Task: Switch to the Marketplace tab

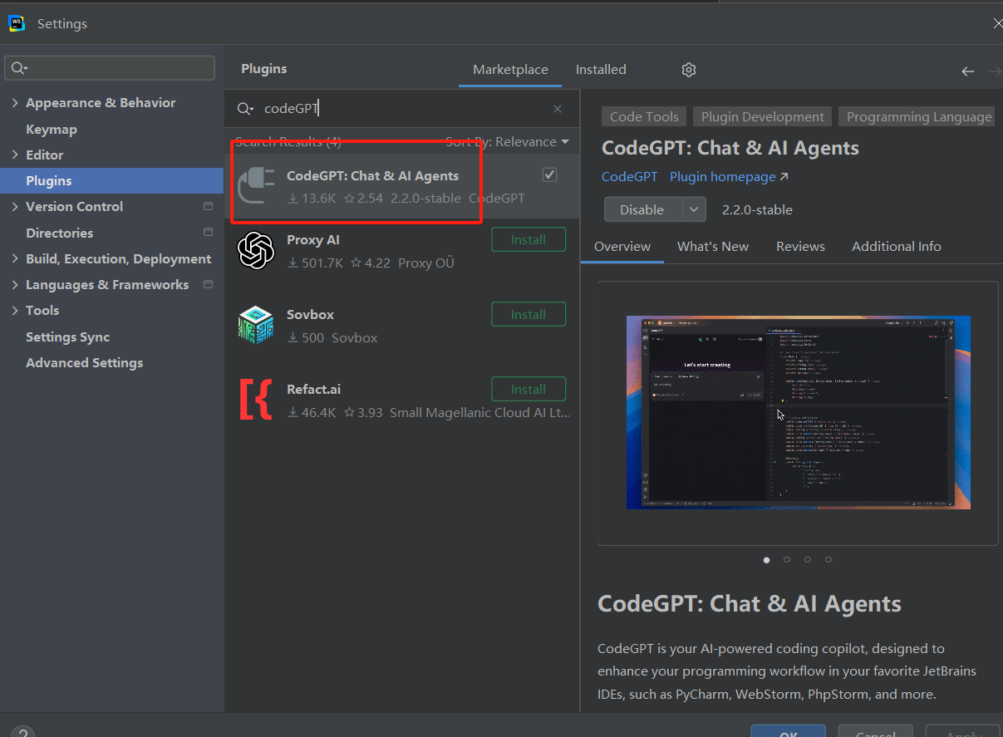Action: [510, 70]
